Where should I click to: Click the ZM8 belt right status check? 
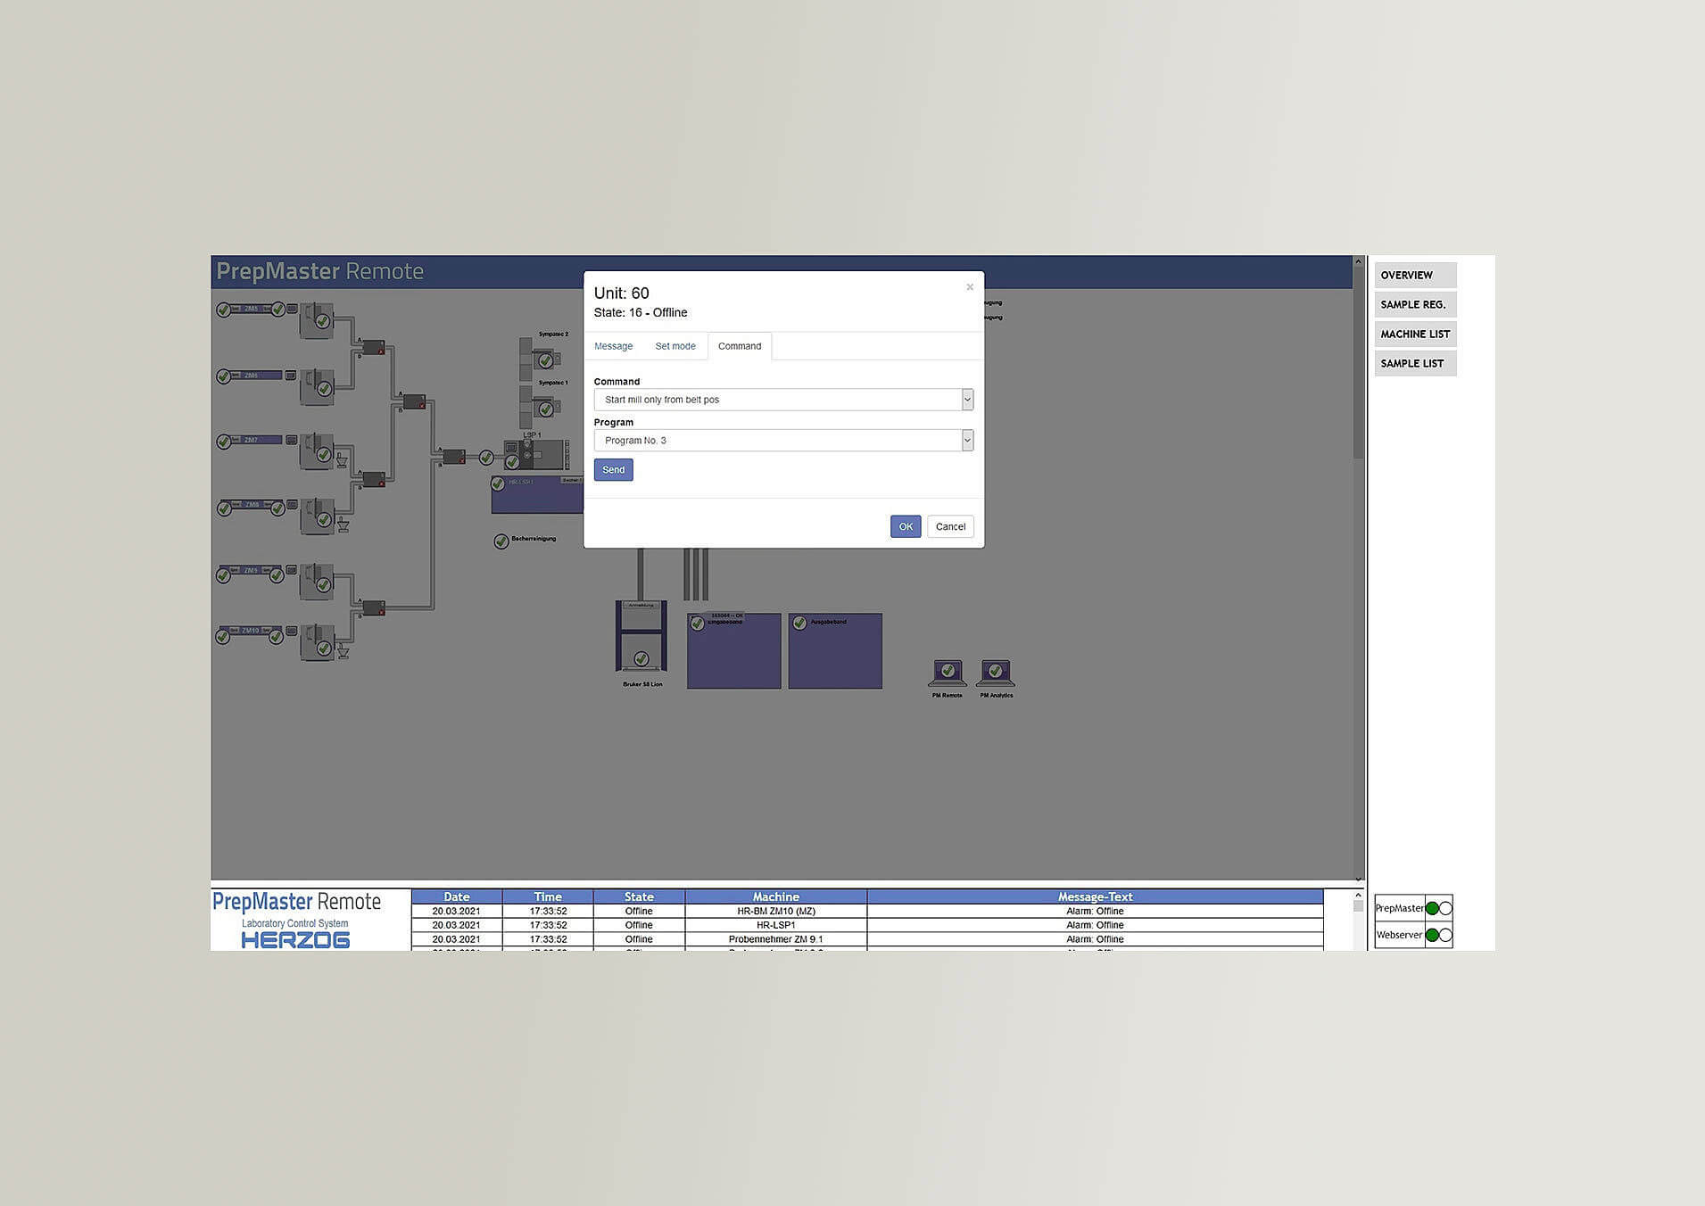click(277, 508)
